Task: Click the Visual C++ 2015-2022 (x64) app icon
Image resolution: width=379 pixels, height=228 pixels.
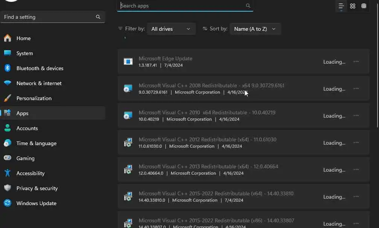Action: pos(128,196)
